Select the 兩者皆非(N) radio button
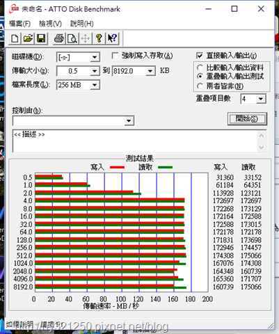The width and height of the screenshot is (279, 334). [200, 86]
